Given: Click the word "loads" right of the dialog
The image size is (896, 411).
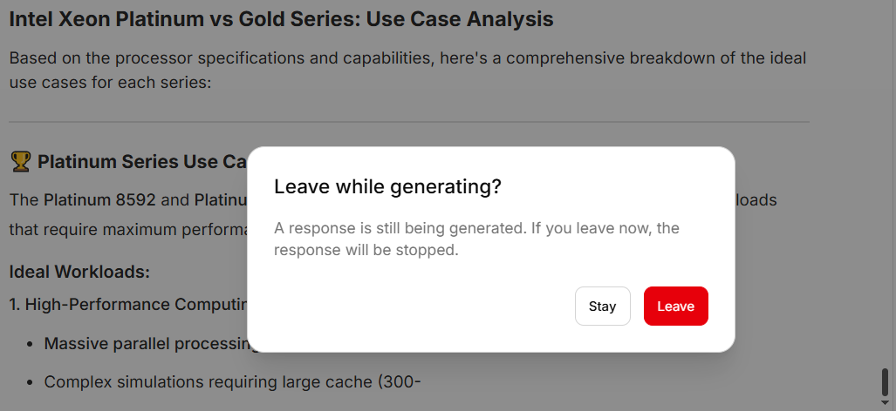Looking at the screenshot, I should click(756, 199).
